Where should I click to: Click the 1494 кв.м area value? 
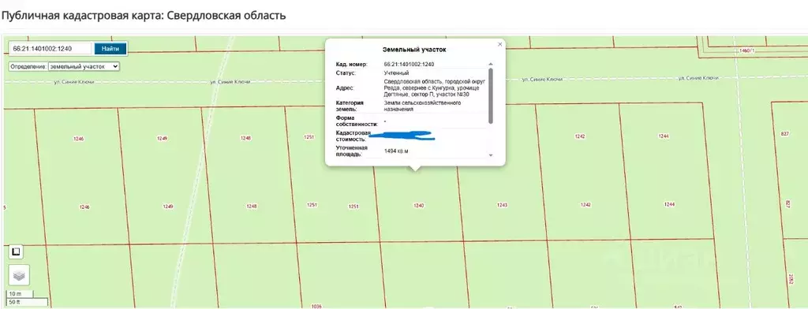[x=399, y=151]
